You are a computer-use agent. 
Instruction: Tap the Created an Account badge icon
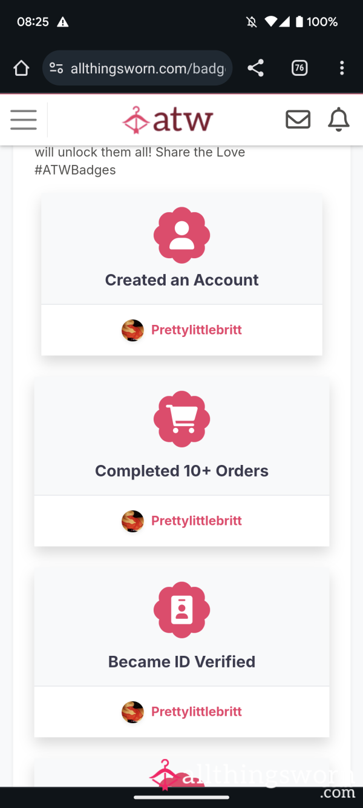[x=181, y=235]
